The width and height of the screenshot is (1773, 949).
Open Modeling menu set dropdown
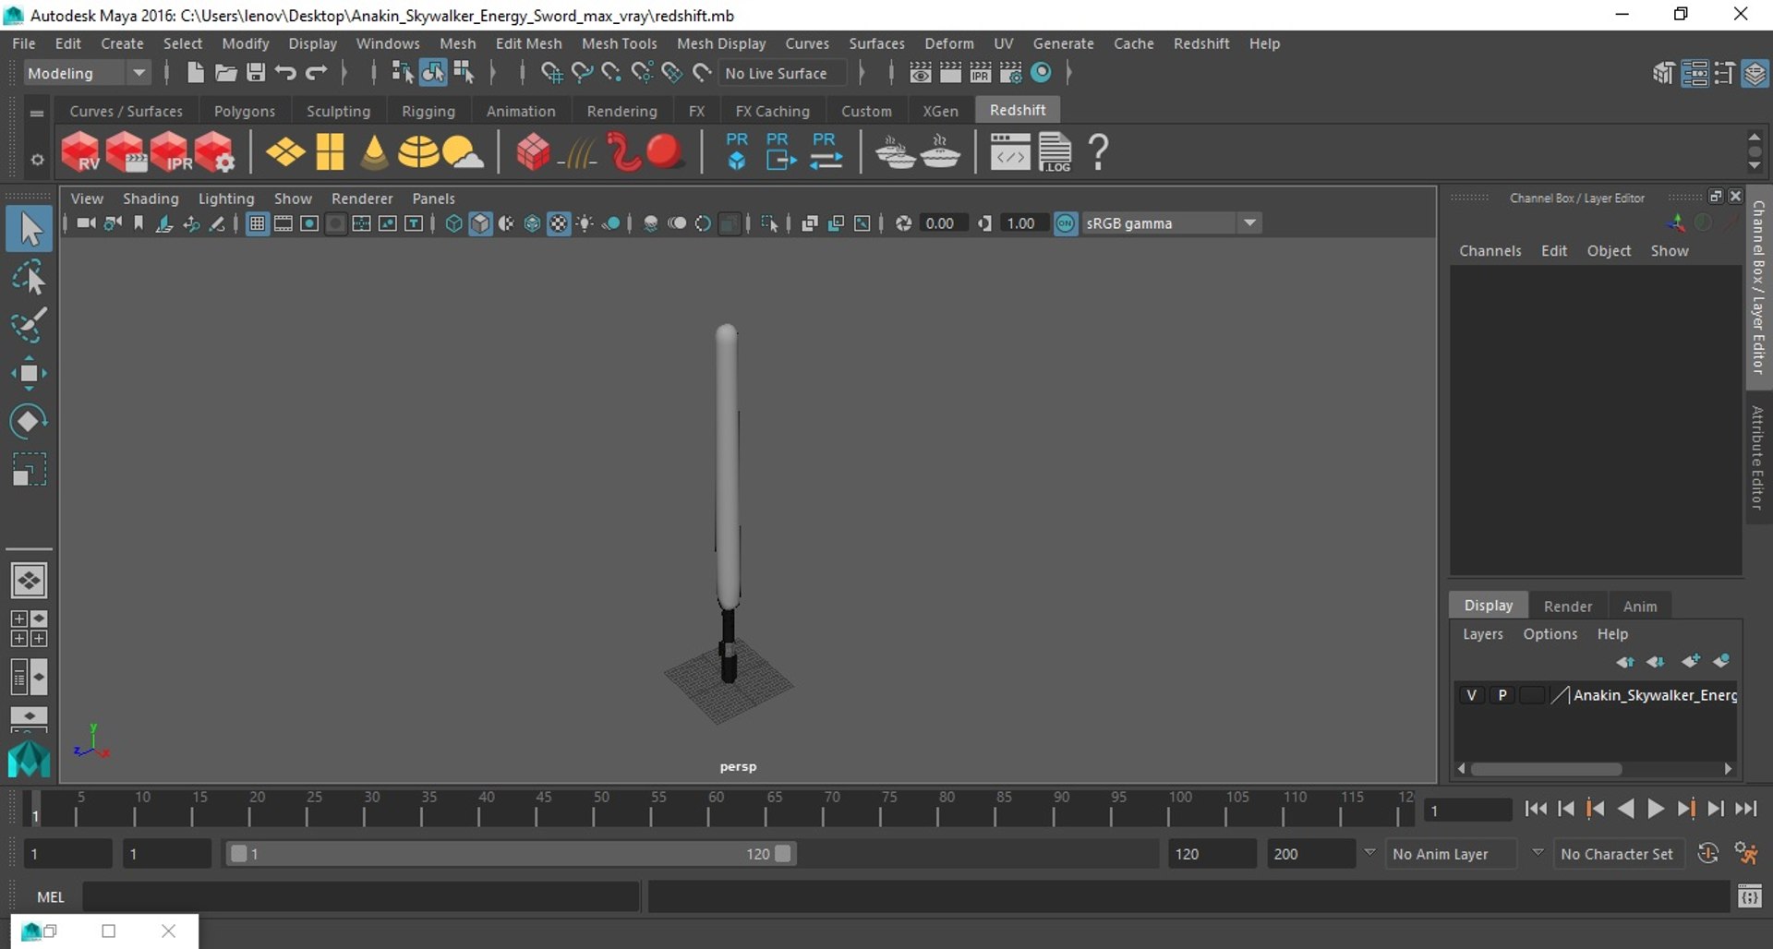pos(86,73)
